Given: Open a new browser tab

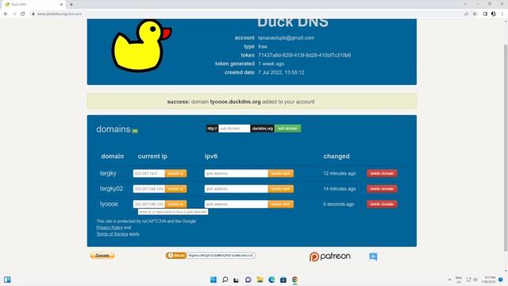Looking at the screenshot, I should 71,5.
